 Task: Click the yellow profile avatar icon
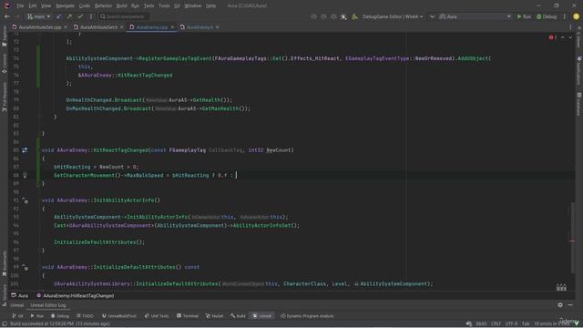(x=576, y=16)
